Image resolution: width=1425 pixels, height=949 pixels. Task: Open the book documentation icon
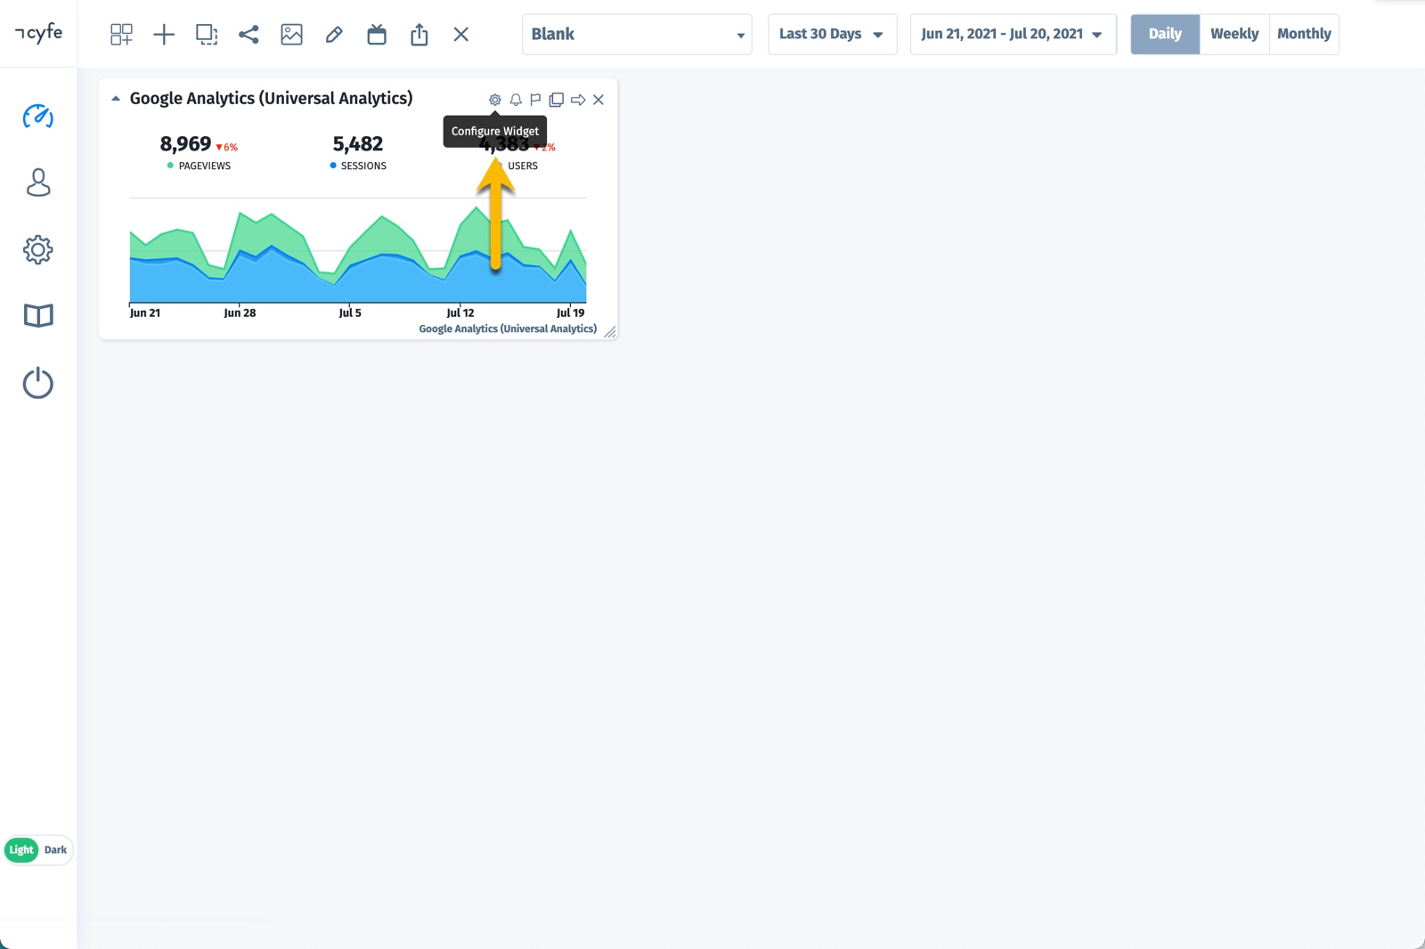pos(38,315)
